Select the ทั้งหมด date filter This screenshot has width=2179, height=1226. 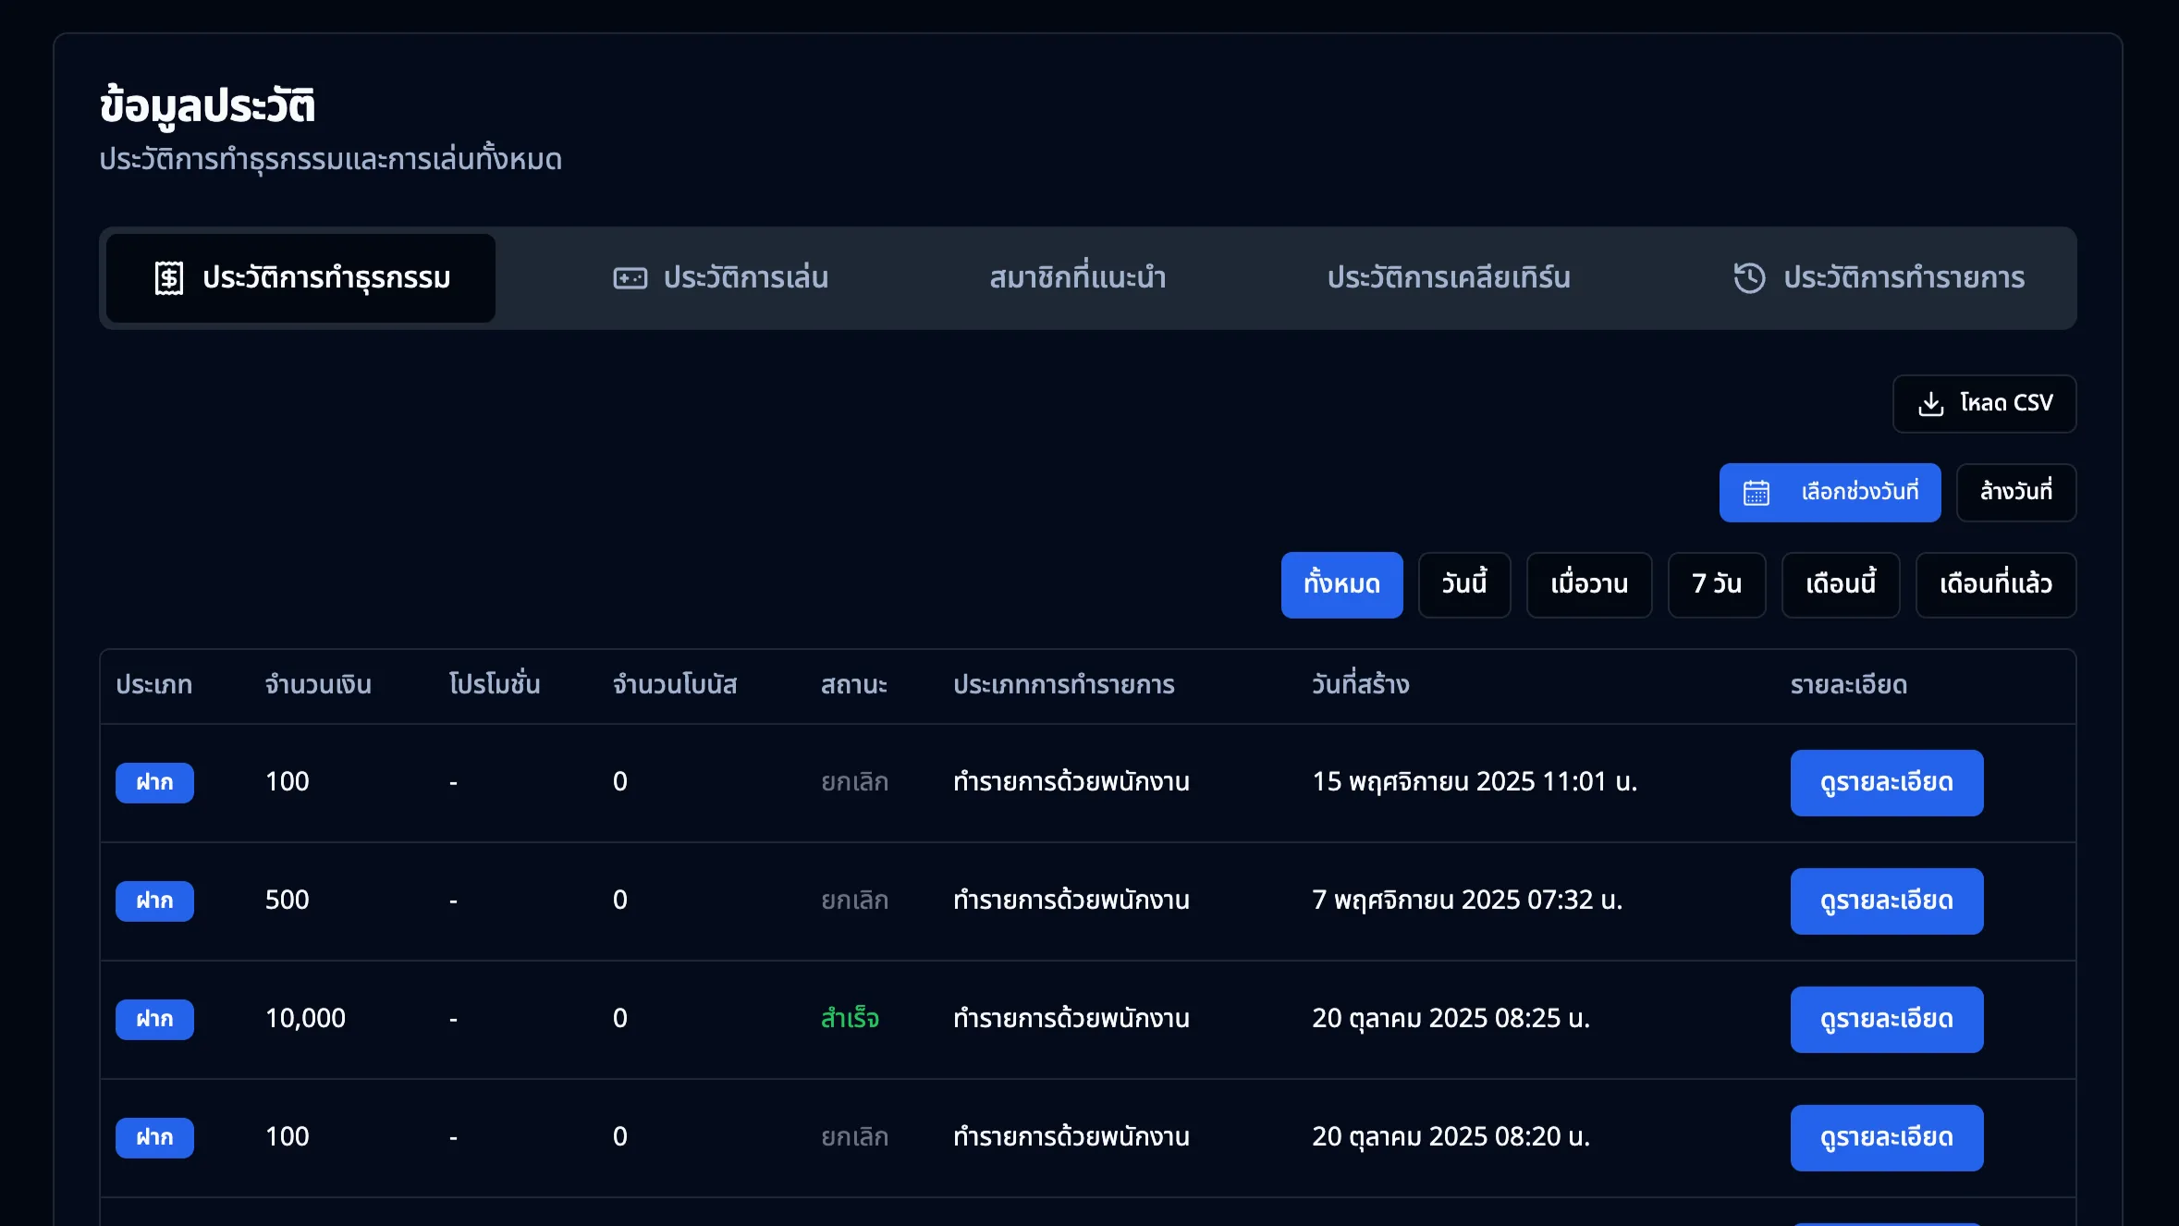1341,584
